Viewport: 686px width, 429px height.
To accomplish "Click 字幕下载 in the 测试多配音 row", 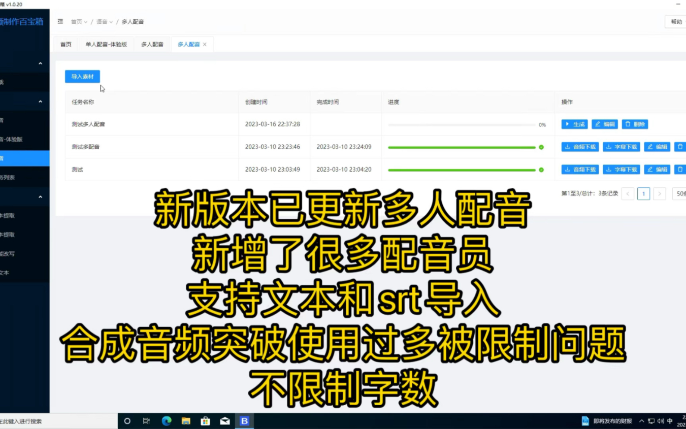I will point(621,147).
